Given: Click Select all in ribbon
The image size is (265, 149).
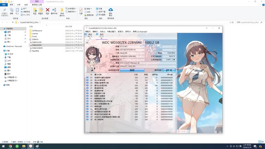Looking at the screenshot, I should coord(99,9).
